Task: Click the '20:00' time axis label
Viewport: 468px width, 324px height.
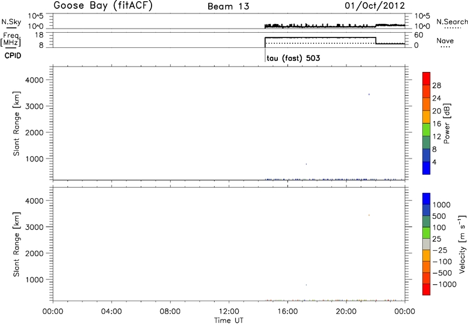Action: 346,312
